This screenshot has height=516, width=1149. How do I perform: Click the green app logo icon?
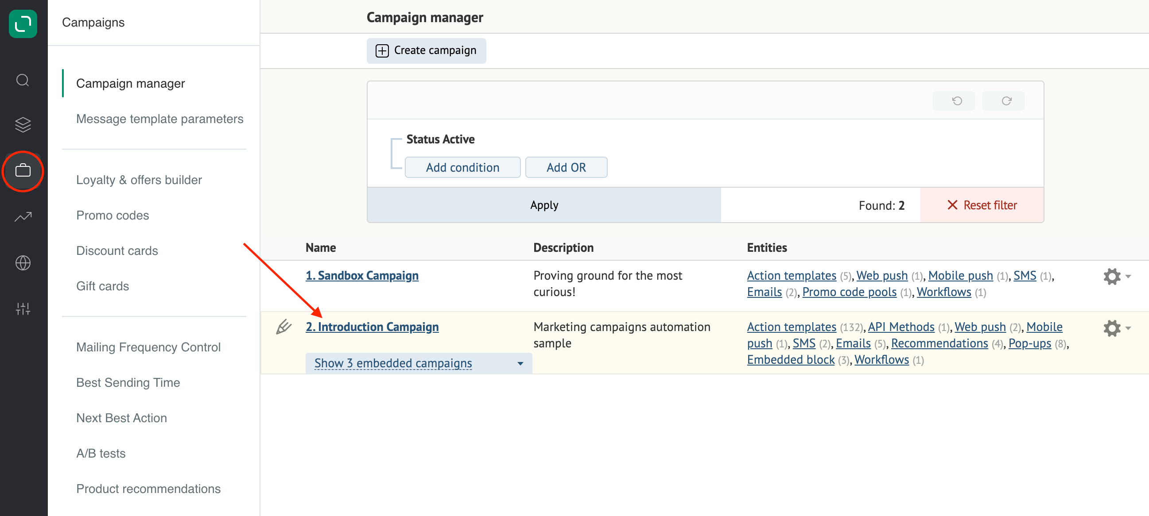pyautogui.click(x=23, y=23)
